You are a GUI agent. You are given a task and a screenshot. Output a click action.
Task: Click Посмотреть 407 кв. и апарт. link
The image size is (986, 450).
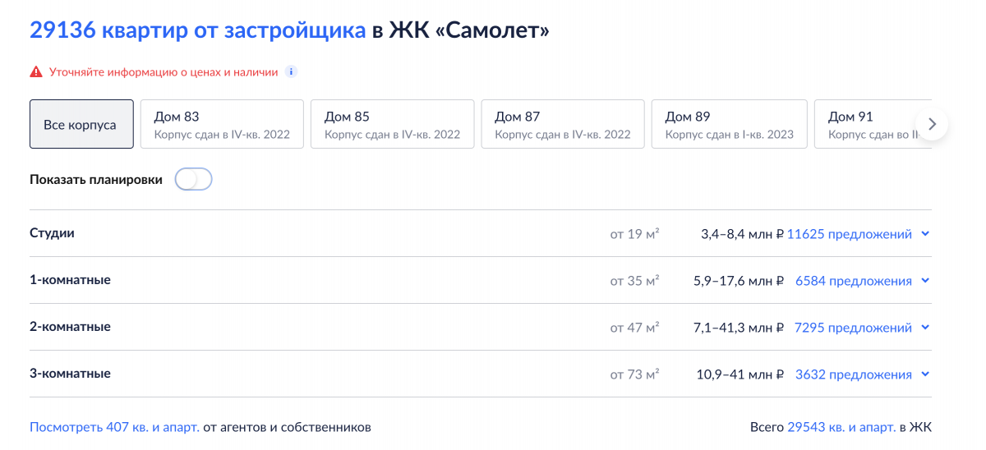(114, 427)
